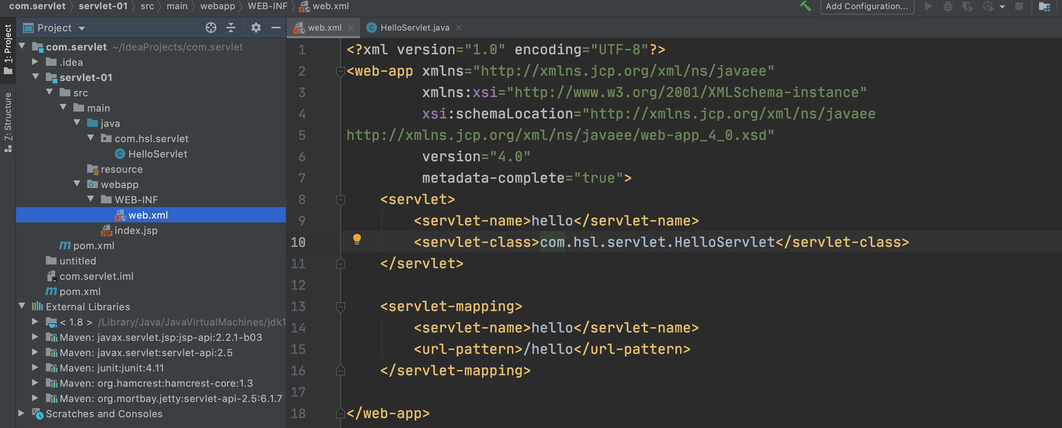Expand the Maven junit:junit:4.11 library

[36, 368]
